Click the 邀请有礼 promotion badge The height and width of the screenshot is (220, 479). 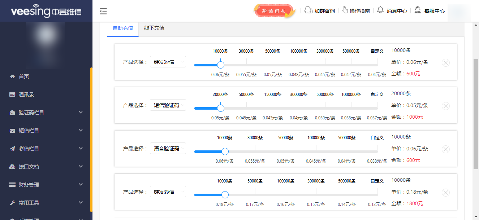pos(275,10)
